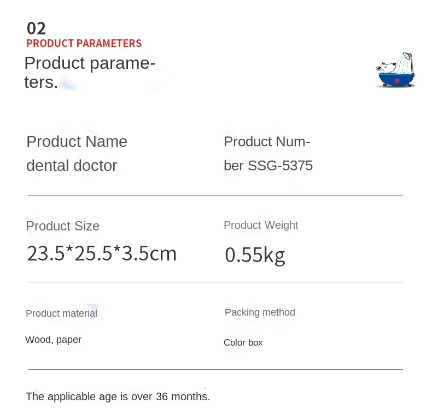Click the applicable age over 36 months note
Viewport: 432px width, 415px height.
[118, 397]
